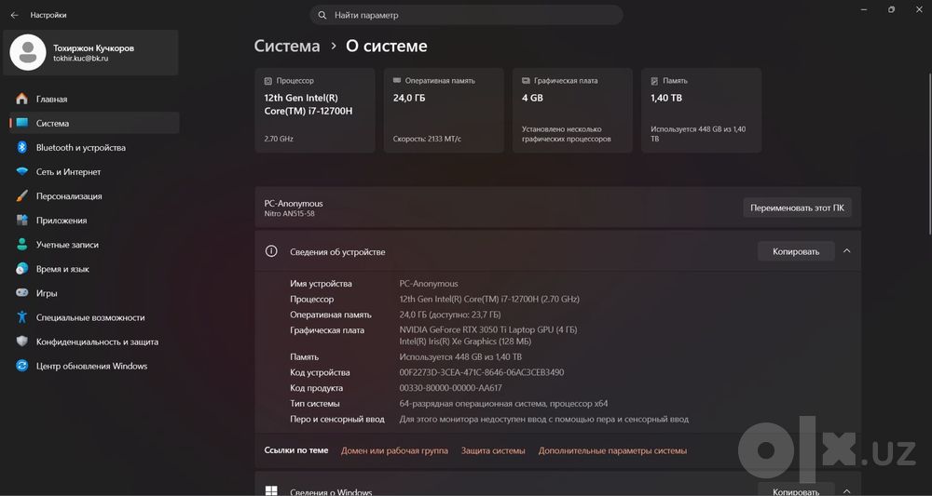The height and width of the screenshot is (496, 932).
Task: Collapse the Сведения о Windows section chevron
Action: (847, 491)
